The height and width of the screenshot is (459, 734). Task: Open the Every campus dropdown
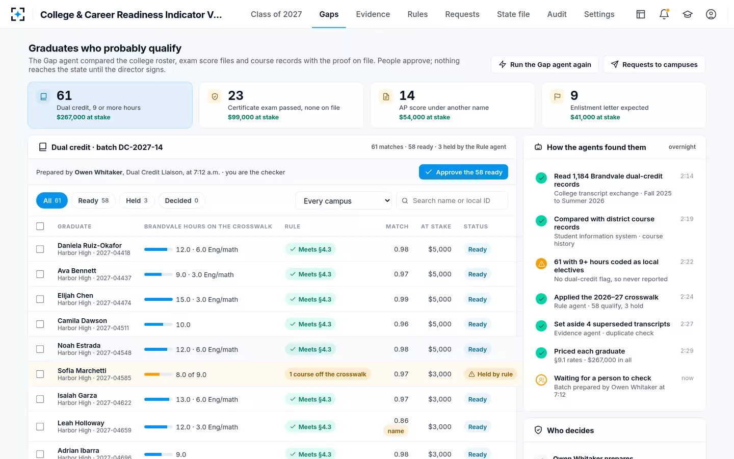pyautogui.click(x=344, y=201)
